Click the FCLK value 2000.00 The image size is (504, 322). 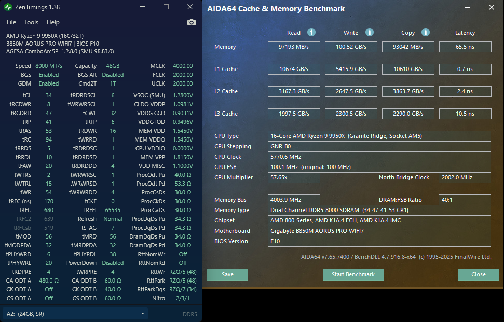pyautogui.click(x=183, y=75)
